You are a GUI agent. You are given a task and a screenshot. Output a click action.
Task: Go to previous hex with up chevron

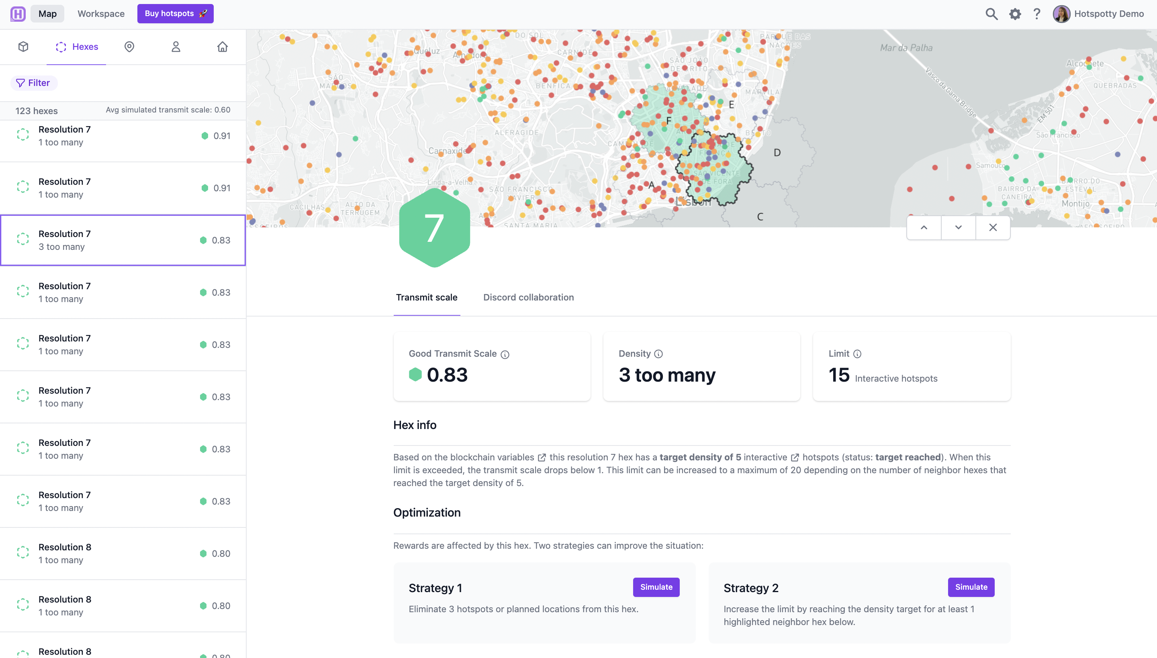click(x=924, y=227)
